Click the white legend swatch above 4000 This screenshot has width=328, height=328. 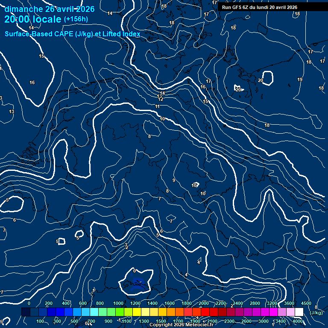click(x=299, y=312)
